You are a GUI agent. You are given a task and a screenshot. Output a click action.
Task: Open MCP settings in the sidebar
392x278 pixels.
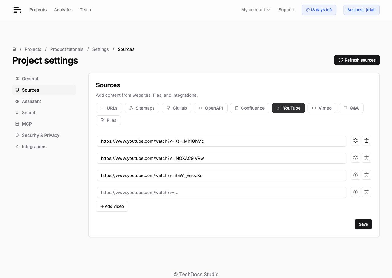pyautogui.click(x=44, y=124)
